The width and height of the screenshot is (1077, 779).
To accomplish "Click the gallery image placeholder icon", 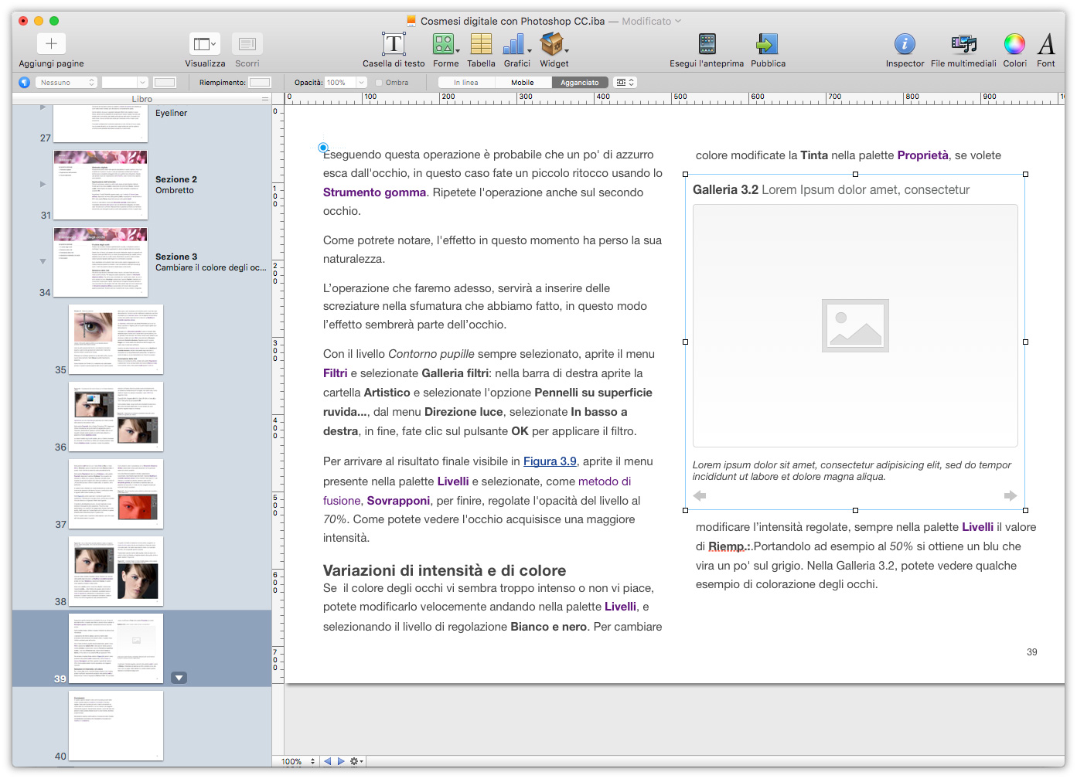I will pos(855,326).
